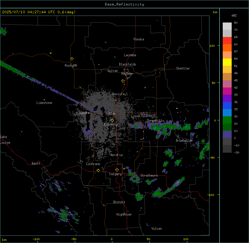Click the yellow V marker northwest of RockyMH
Viewport: 249px width, 243px height.
(51, 53)
